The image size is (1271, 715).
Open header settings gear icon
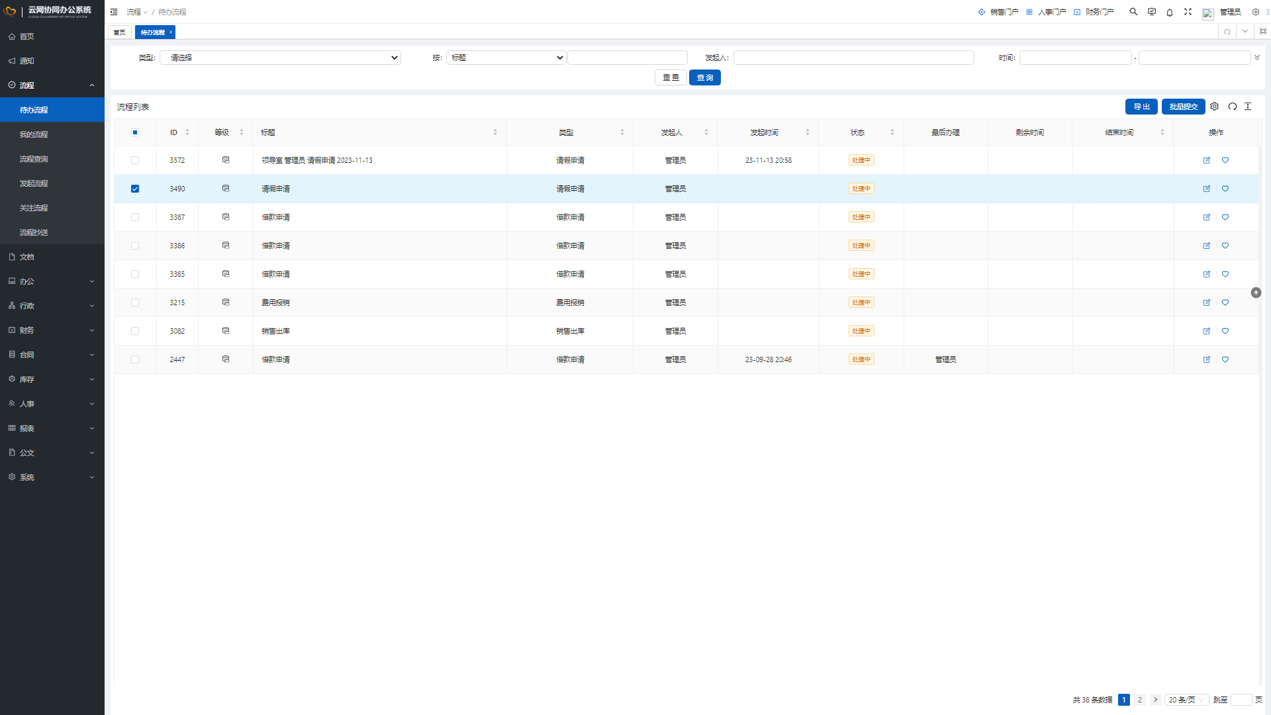(x=1256, y=12)
